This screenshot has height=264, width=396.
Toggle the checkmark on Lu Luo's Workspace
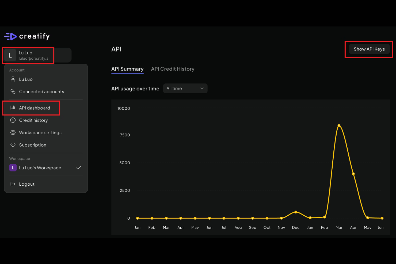78,168
